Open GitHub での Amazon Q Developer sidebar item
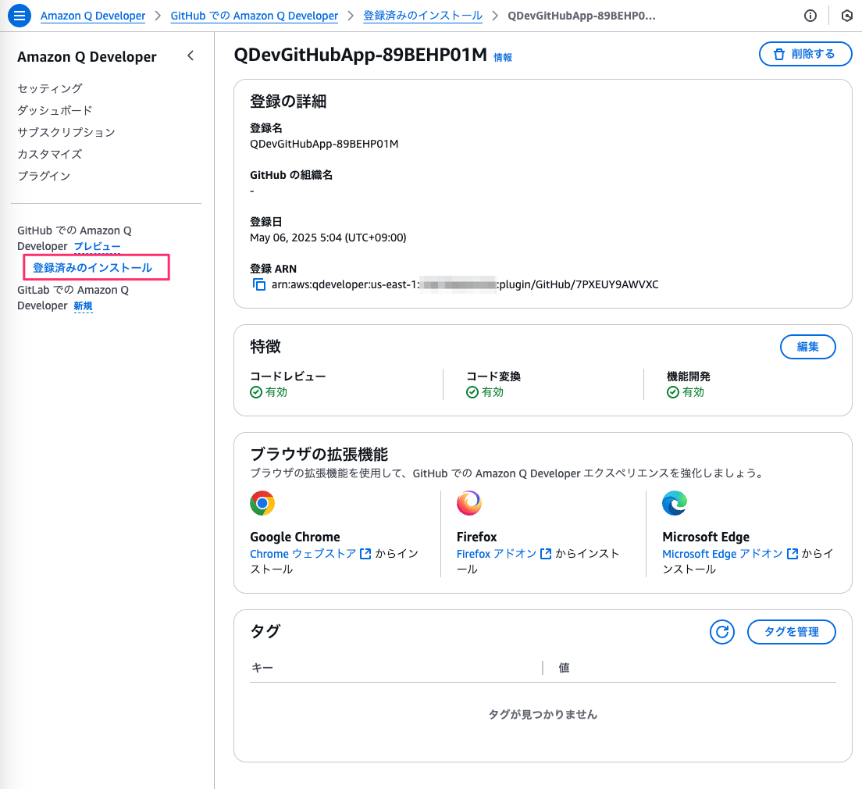This screenshot has height=789, width=862. click(x=74, y=238)
